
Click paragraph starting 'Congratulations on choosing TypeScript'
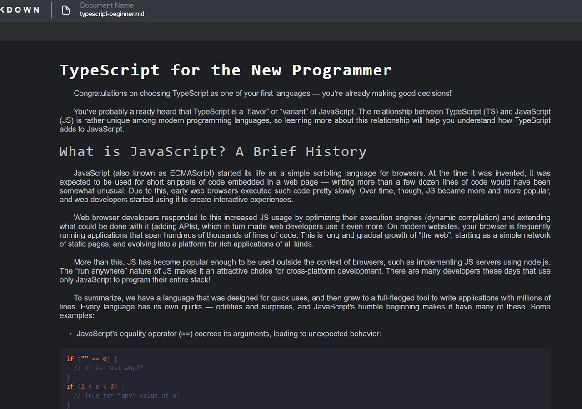click(263, 94)
